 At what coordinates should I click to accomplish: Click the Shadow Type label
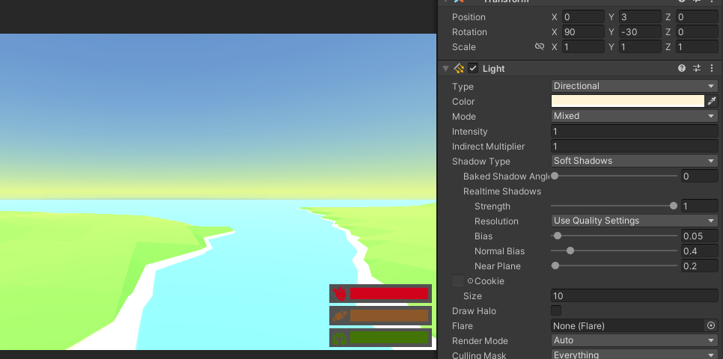481,162
